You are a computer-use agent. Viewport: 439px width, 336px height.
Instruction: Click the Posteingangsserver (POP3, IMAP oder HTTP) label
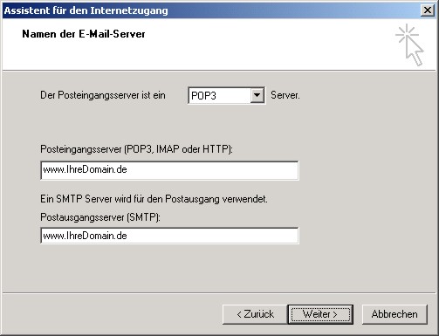pos(136,149)
